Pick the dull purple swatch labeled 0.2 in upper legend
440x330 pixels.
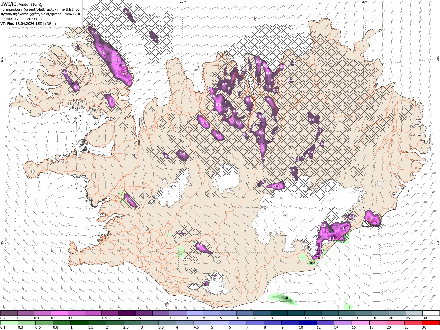click(x=9, y=313)
